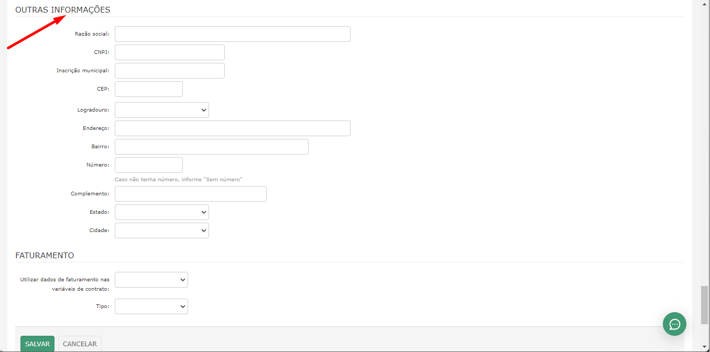Click the CEP input box
Viewport: 710px width, 352px height.
tap(148, 89)
